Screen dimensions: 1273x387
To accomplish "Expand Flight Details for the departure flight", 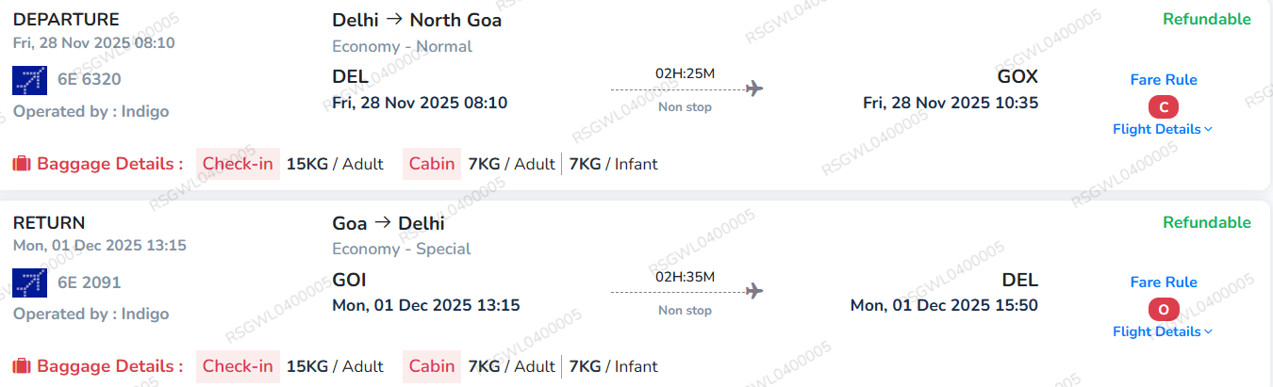I will 1163,129.
